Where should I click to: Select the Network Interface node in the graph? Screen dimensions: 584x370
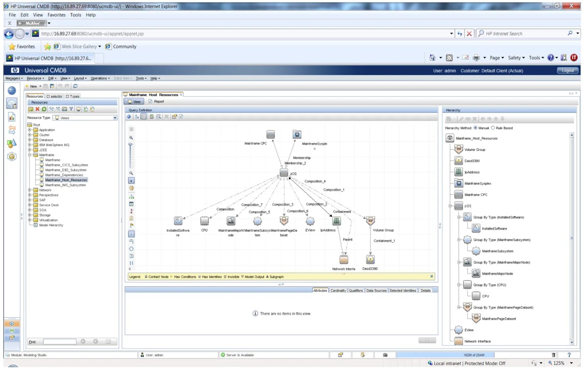tap(344, 259)
